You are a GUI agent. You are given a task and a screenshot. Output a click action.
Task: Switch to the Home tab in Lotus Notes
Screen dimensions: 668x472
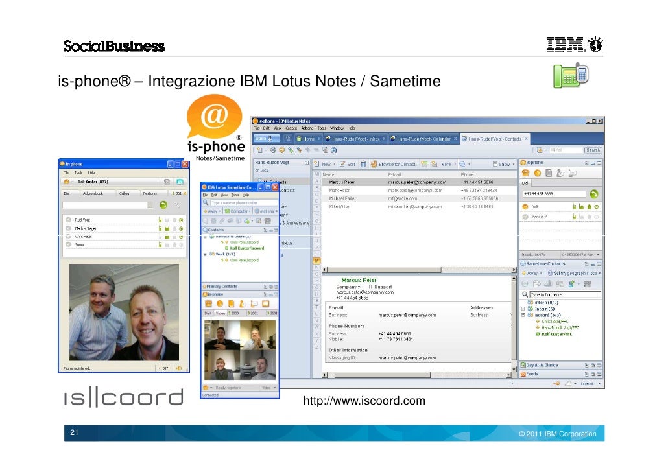point(309,139)
